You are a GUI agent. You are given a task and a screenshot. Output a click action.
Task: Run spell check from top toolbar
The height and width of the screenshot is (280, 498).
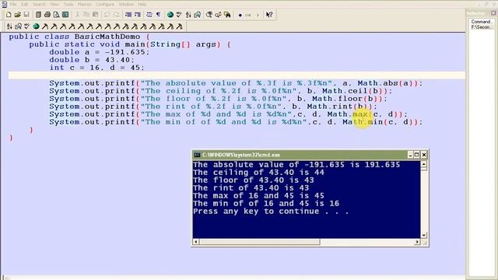[x=179, y=15]
